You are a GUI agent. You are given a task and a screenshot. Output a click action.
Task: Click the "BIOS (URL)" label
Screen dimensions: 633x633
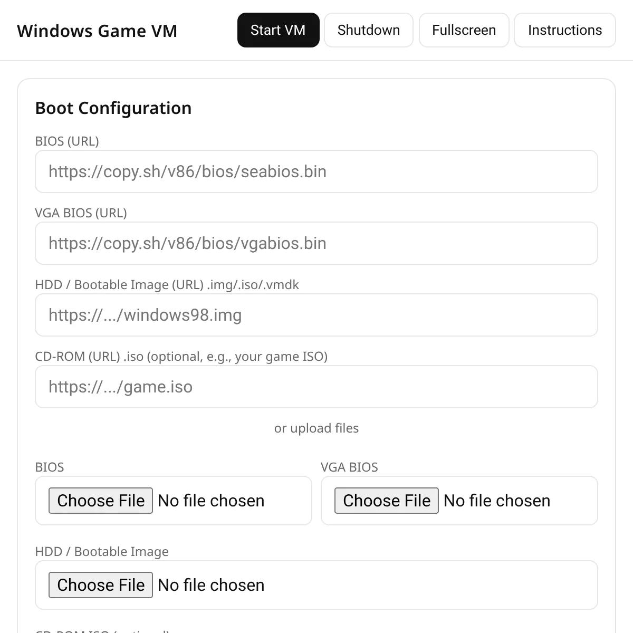[x=67, y=141]
